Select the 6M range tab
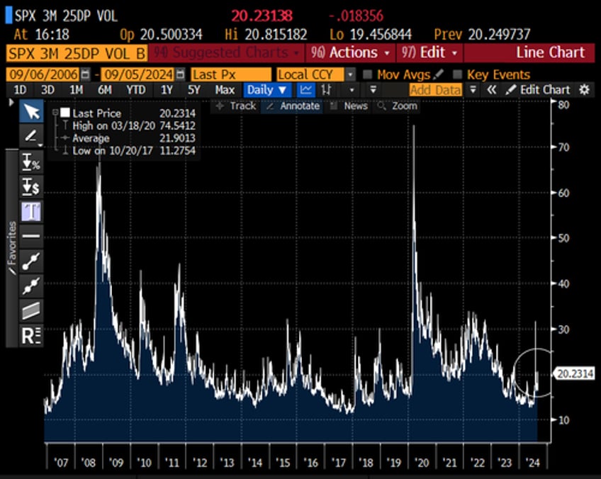The width and height of the screenshot is (601, 479). [105, 90]
